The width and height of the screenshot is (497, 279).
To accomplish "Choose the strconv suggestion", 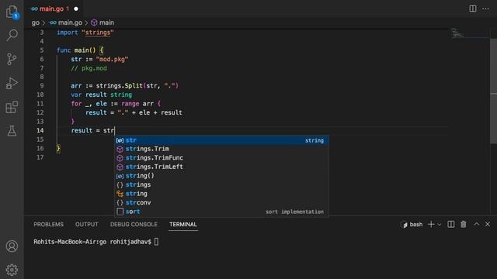I will (x=221, y=202).
